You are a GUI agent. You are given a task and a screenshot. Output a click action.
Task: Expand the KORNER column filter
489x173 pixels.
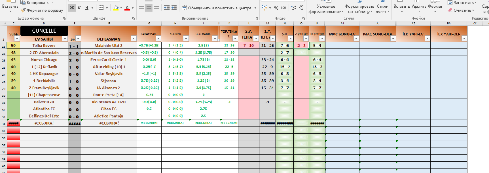coord(185,39)
